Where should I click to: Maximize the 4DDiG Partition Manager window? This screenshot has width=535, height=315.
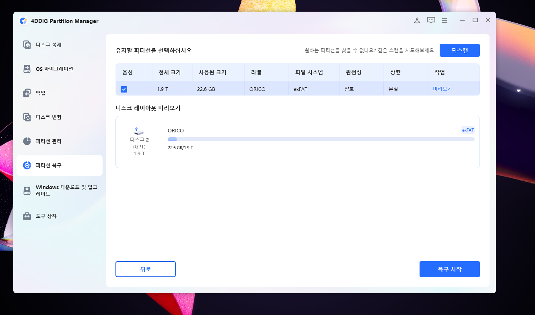click(x=475, y=20)
